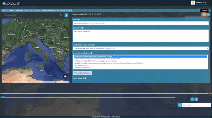Click the Floodcat logo

pyautogui.click(x=11, y=3)
